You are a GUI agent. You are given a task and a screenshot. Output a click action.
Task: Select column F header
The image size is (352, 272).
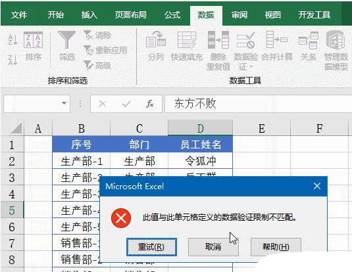coord(319,129)
